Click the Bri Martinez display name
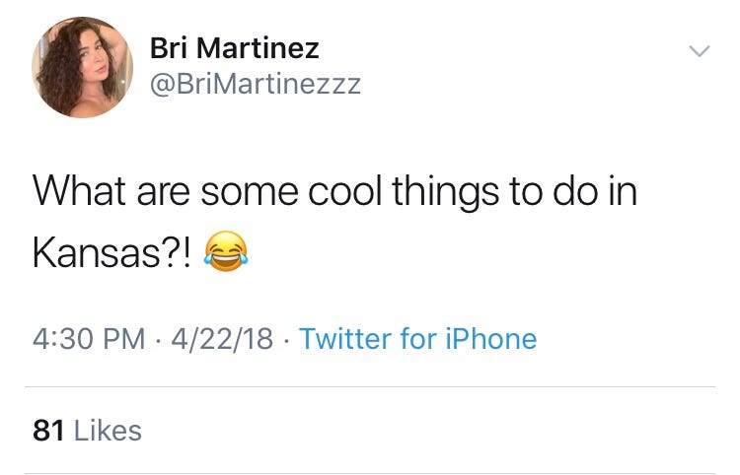 (x=234, y=46)
